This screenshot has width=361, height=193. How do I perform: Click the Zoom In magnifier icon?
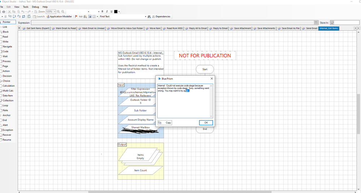coord(58,12)
